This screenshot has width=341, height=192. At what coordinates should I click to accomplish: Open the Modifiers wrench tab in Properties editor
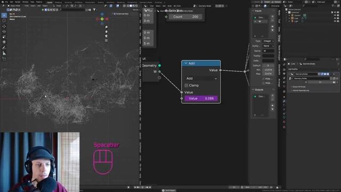click(284, 101)
